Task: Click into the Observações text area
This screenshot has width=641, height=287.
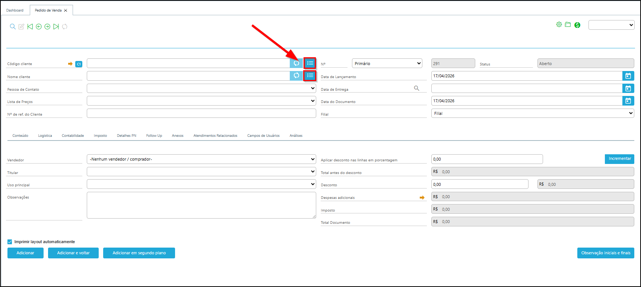Action: 201,205
